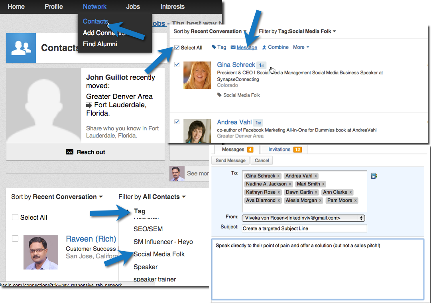Open Raveen (Rich) profile link
The image size is (431, 303).
point(91,239)
